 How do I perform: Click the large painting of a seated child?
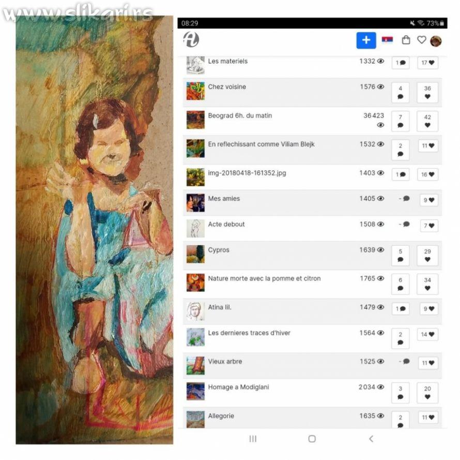pyautogui.click(x=94, y=229)
